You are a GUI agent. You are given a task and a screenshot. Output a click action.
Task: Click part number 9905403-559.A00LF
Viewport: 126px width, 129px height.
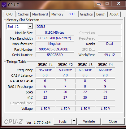(55, 49)
